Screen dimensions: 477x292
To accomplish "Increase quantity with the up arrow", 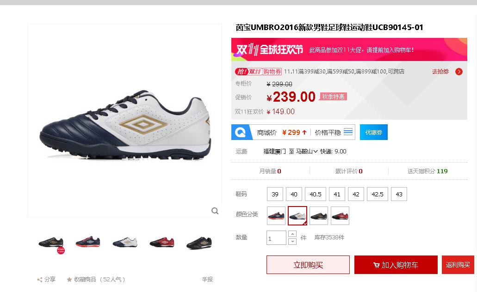I will (x=292, y=234).
